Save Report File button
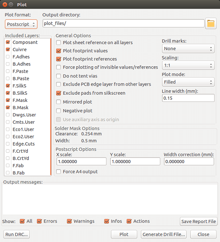 [x=198, y=221]
